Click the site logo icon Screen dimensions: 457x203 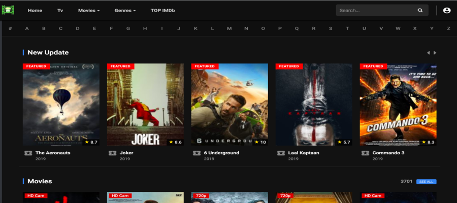[x=8, y=10]
